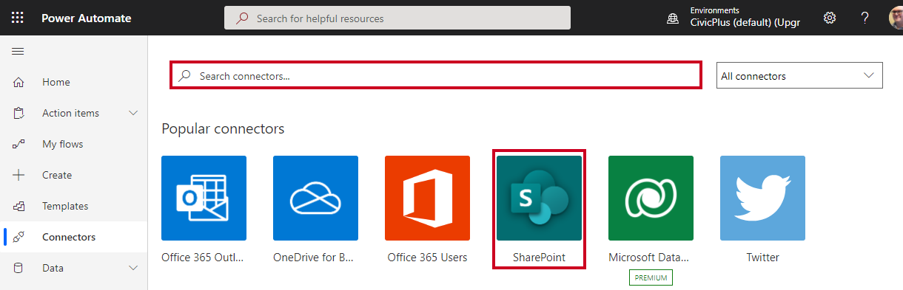The image size is (903, 290).
Task: Click the Create plus icon
Action: coord(19,175)
